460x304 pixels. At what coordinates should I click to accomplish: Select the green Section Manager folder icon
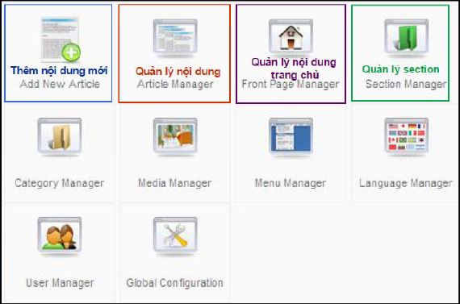406,37
